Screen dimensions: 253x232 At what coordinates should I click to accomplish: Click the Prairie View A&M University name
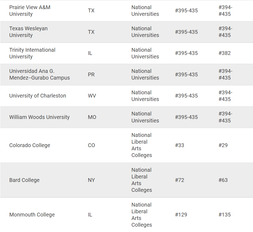click(x=30, y=11)
